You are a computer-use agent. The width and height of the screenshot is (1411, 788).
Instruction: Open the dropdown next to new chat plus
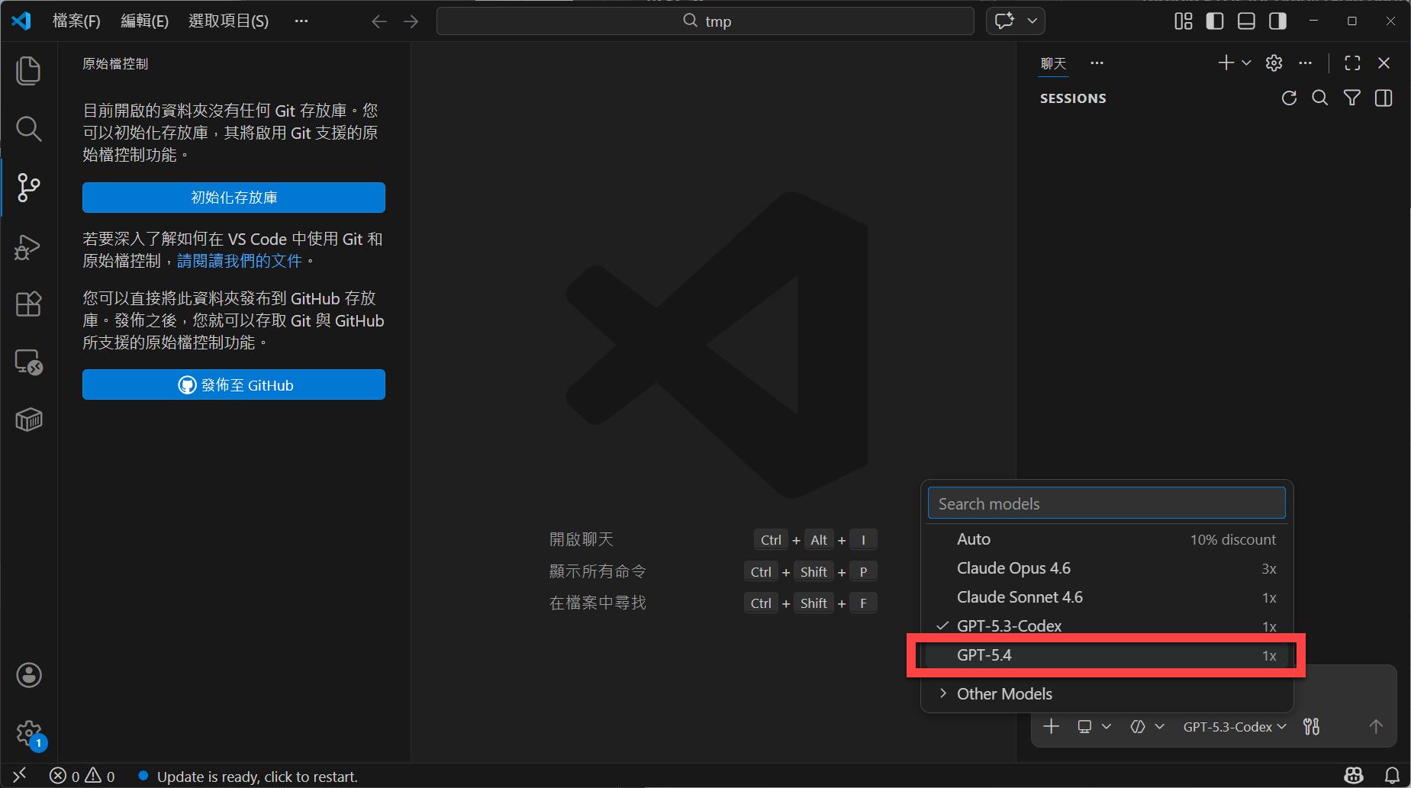pyautogui.click(x=1246, y=63)
